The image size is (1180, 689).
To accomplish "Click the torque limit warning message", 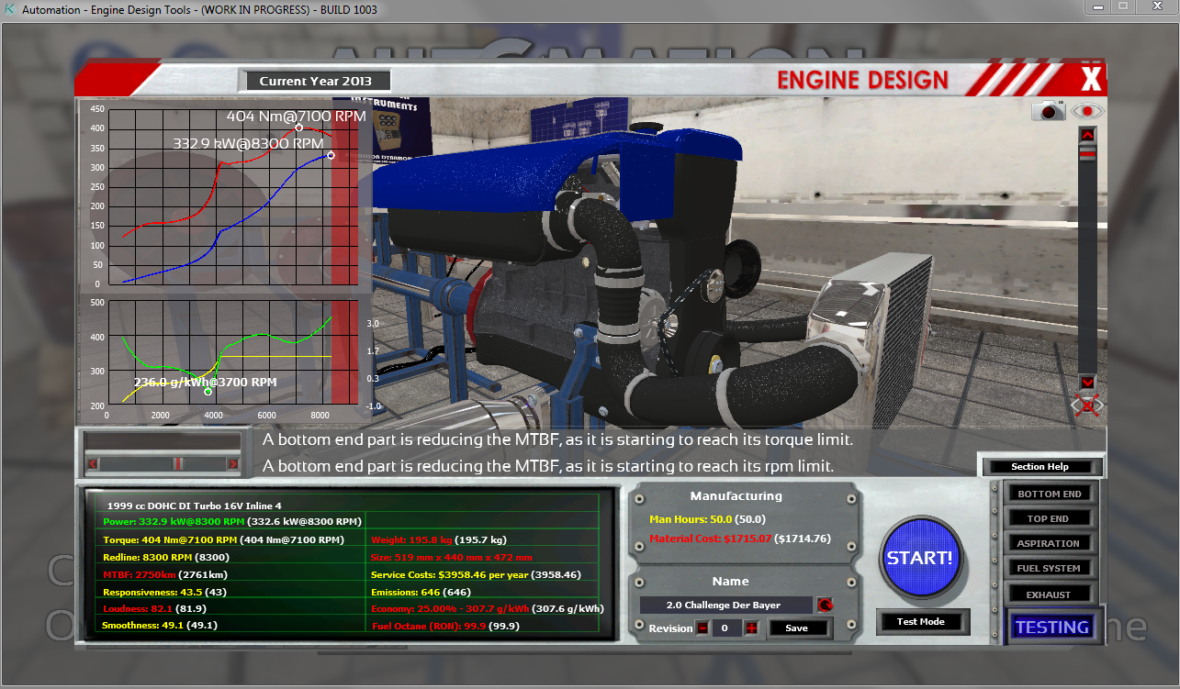I will pos(558,439).
